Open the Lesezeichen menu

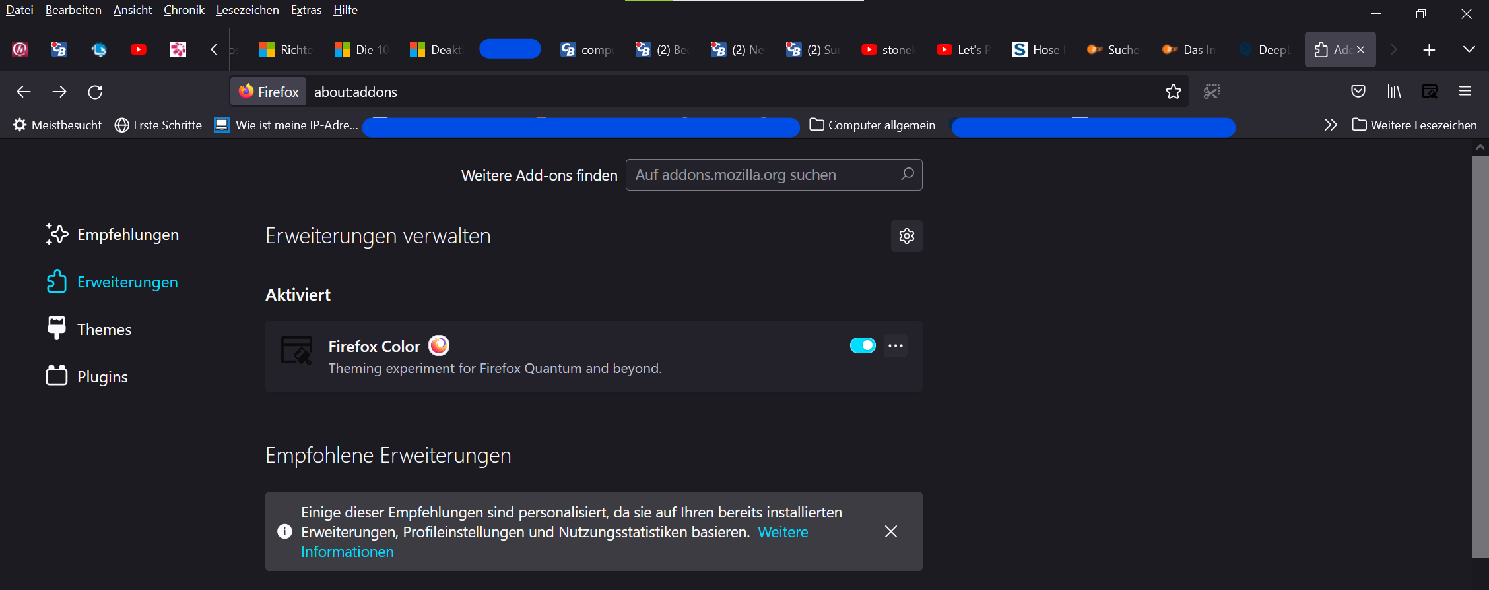(248, 10)
